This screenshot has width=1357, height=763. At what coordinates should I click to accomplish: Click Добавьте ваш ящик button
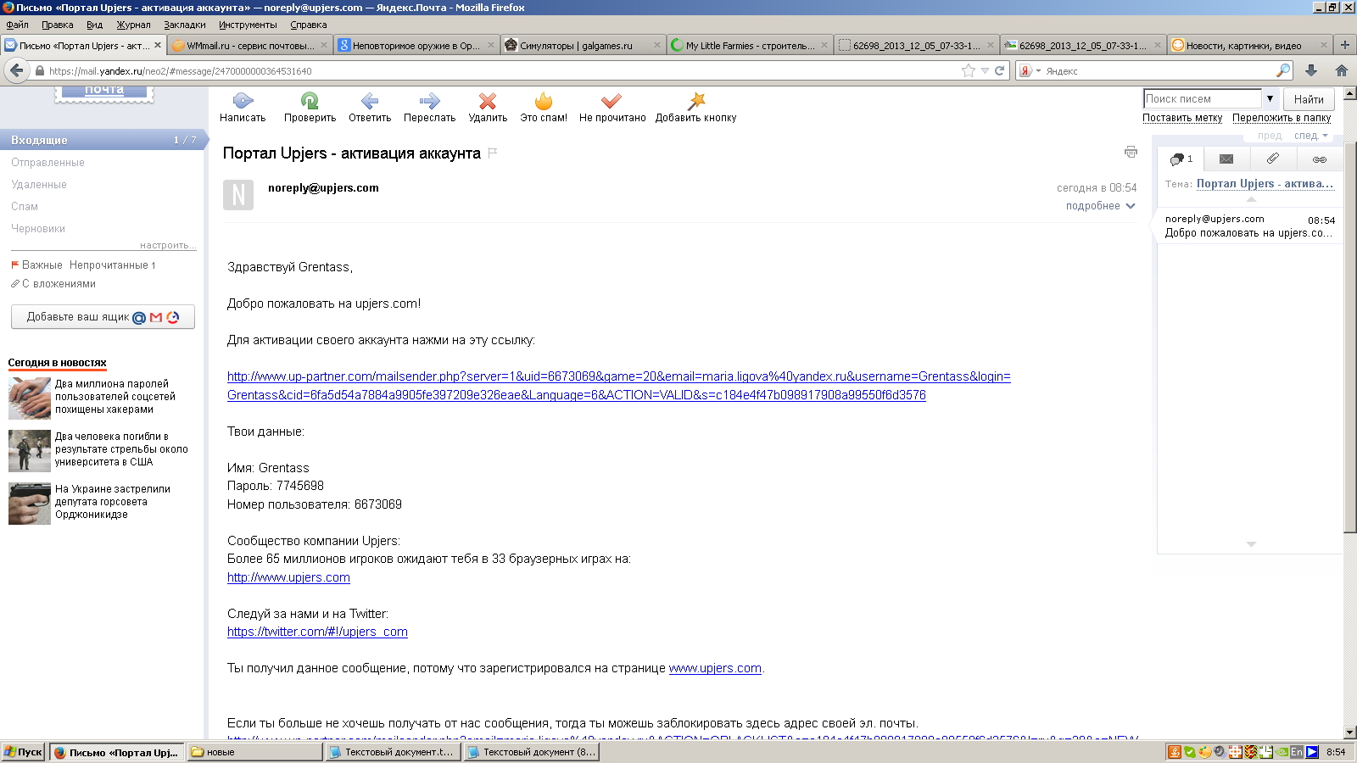pyautogui.click(x=103, y=317)
